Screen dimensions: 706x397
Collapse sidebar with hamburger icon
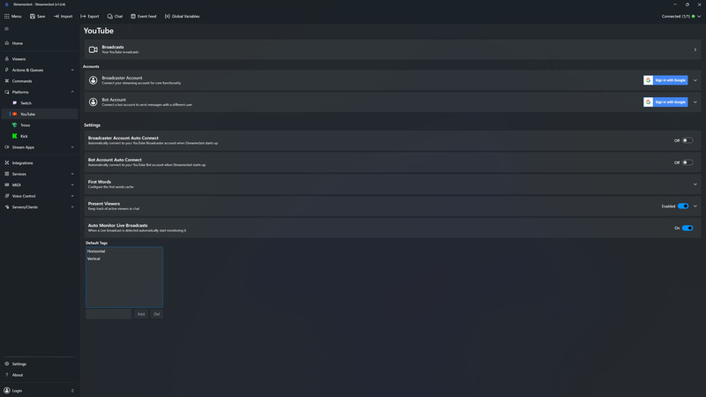click(6, 29)
